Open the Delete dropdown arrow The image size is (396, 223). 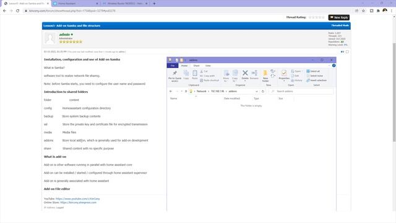click(245, 81)
